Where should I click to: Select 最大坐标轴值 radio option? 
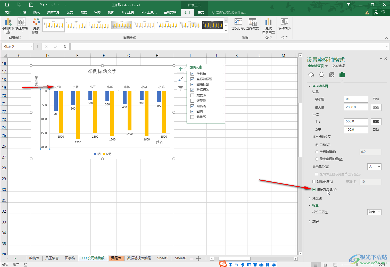317,159
